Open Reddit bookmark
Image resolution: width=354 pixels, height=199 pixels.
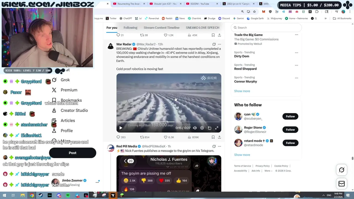(167, 19)
